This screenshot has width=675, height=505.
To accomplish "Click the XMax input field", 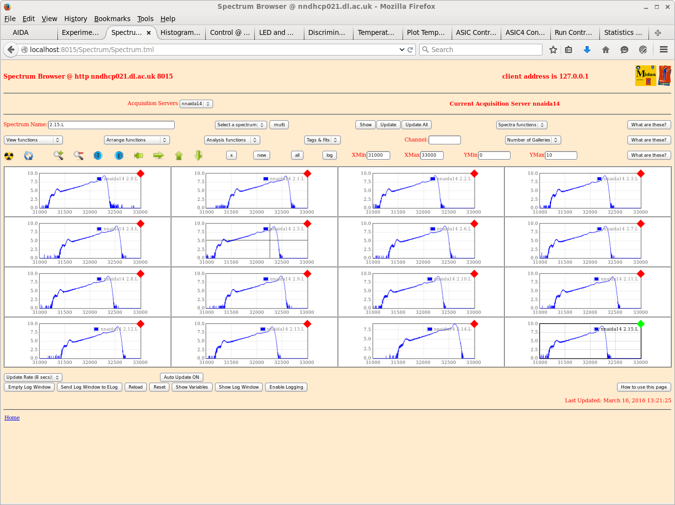I will (x=432, y=155).
